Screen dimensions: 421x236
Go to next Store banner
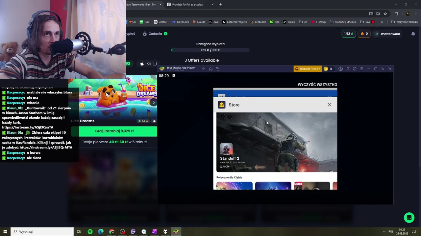pyautogui.click(x=230, y=116)
